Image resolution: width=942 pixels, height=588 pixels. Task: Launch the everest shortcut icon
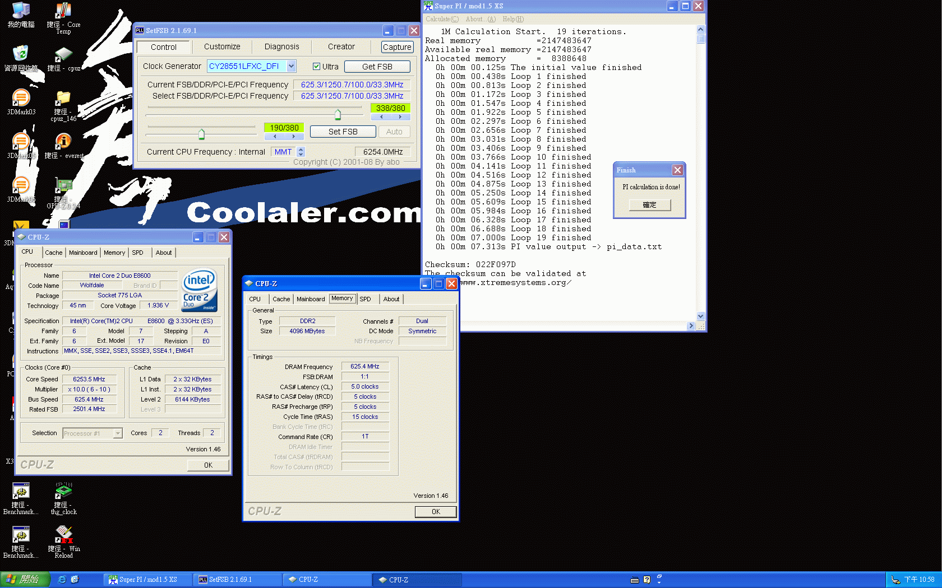coord(63,146)
